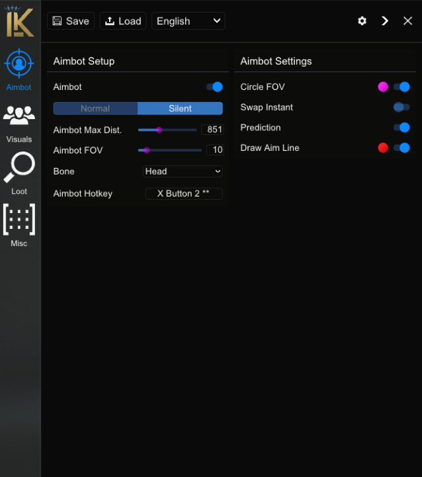The height and width of the screenshot is (477, 422).
Task: Click the right chevron arrow icon
Action: coord(385,21)
